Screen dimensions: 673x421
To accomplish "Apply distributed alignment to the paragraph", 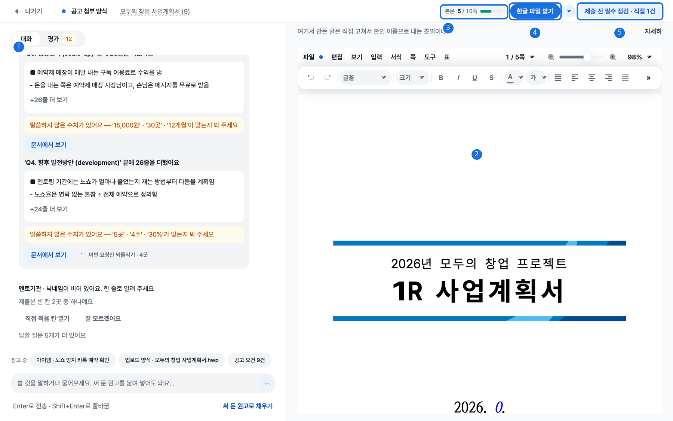I will coord(625,78).
